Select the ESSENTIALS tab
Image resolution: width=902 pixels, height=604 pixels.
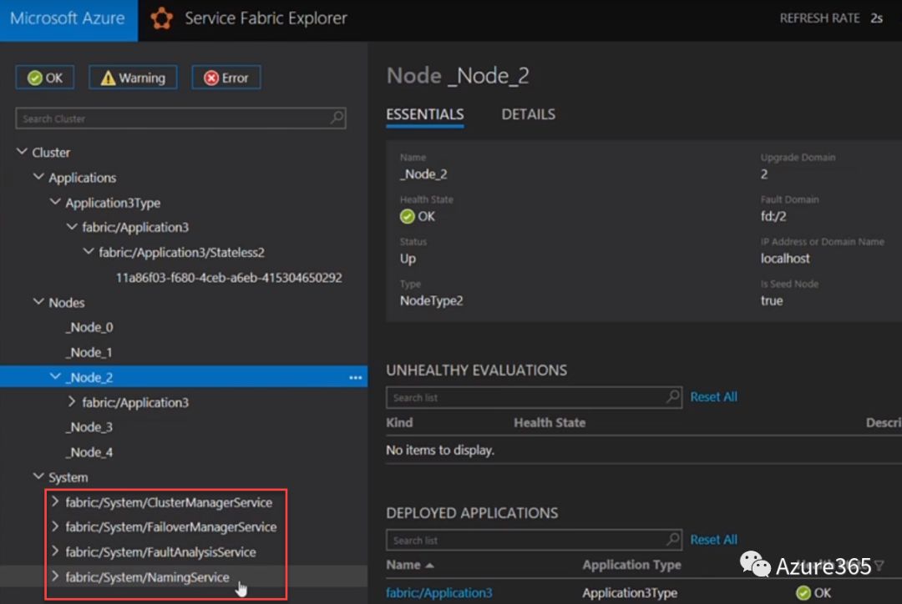tap(424, 114)
